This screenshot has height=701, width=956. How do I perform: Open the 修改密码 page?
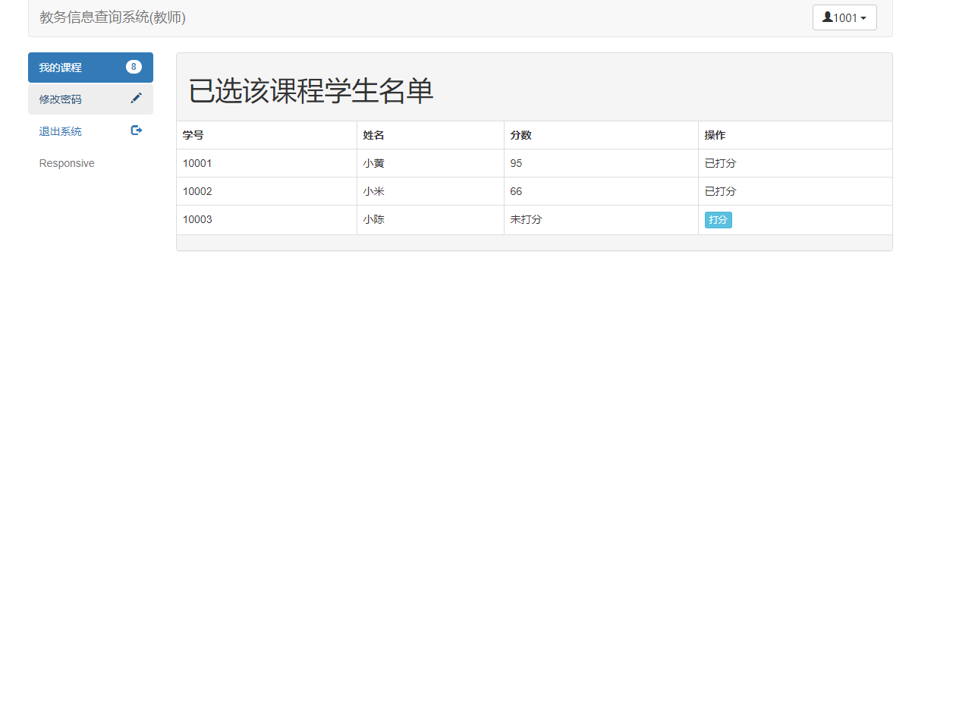[61, 99]
